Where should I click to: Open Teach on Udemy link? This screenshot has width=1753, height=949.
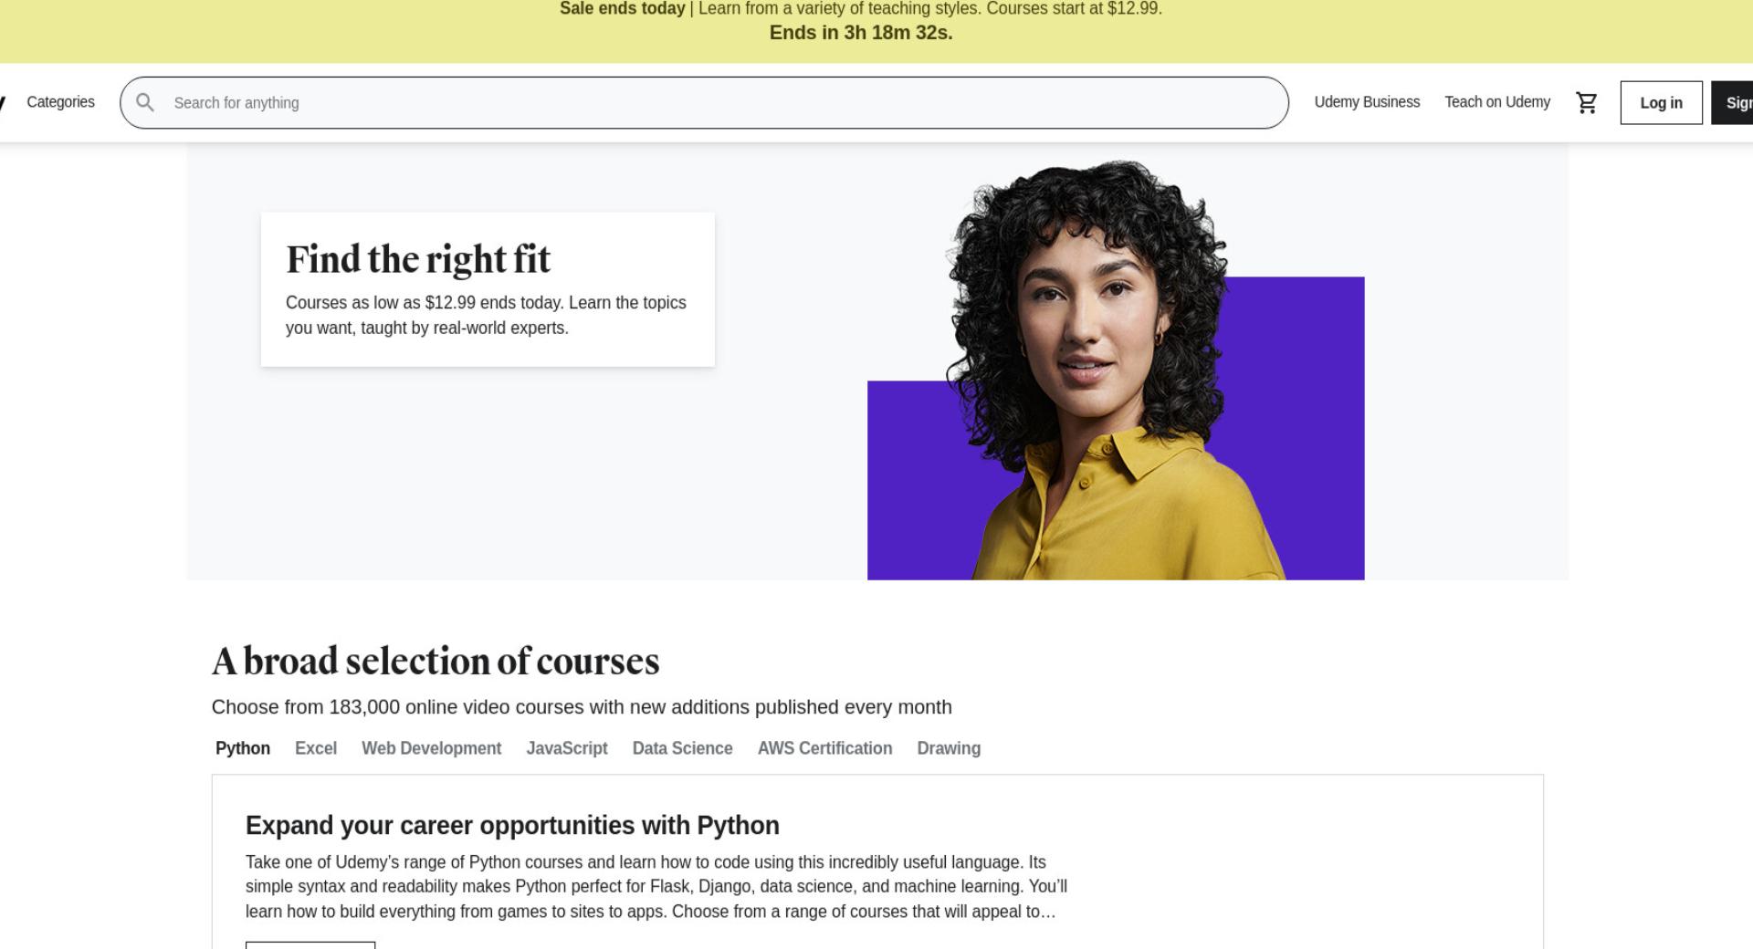coord(1497,102)
